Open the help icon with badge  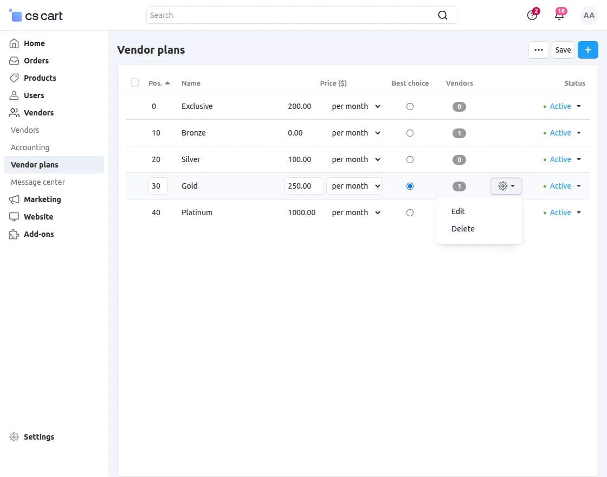[532, 15]
